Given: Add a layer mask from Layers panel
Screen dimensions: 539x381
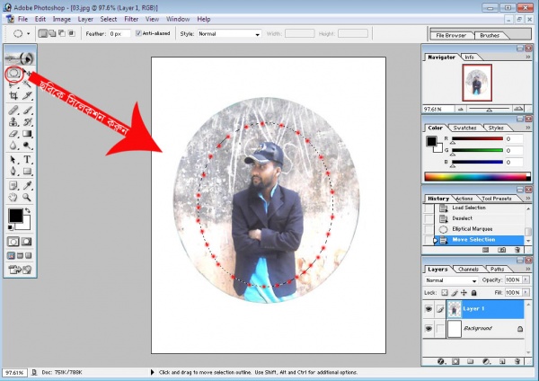Looking at the screenshot, I should click(x=455, y=361).
